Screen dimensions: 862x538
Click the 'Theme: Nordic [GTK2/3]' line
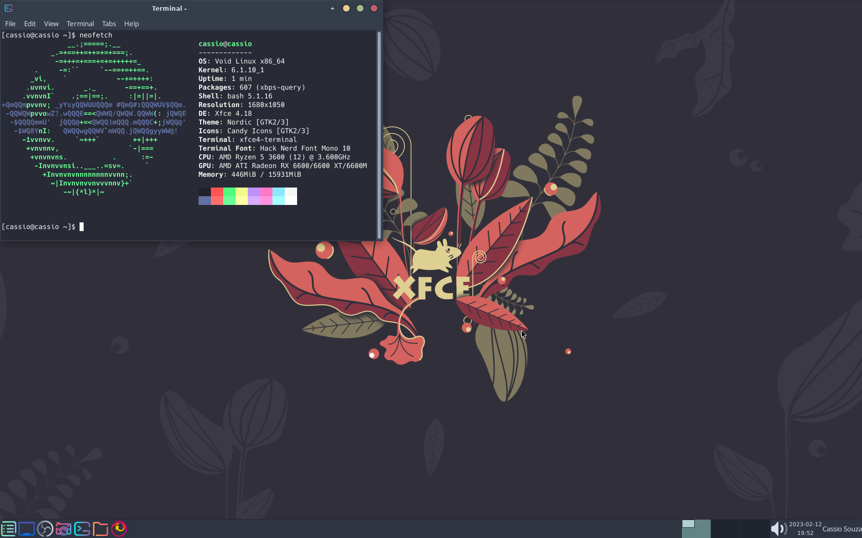point(244,122)
